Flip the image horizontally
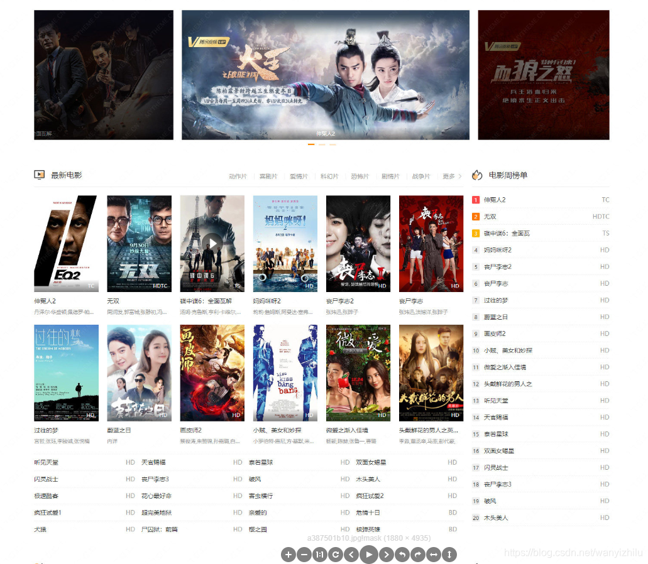The width and height of the screenshot is (648, 564). pos(434,555)
